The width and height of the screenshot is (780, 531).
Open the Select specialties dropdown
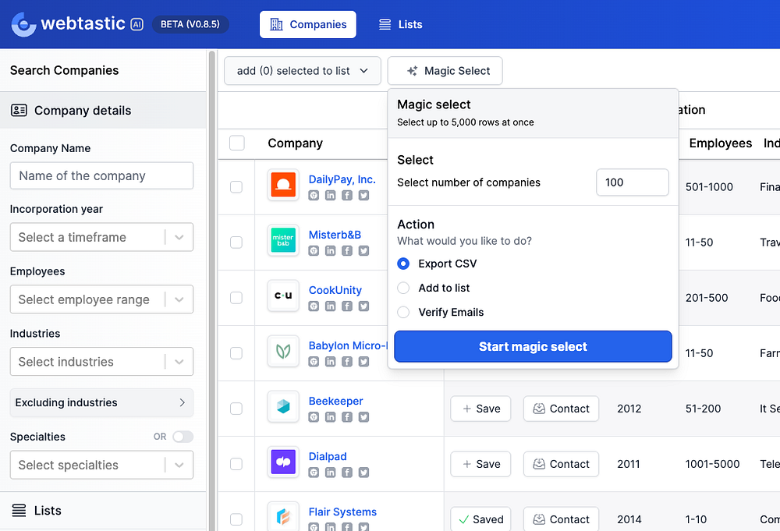pyautogui.click(x=101, y=465)
